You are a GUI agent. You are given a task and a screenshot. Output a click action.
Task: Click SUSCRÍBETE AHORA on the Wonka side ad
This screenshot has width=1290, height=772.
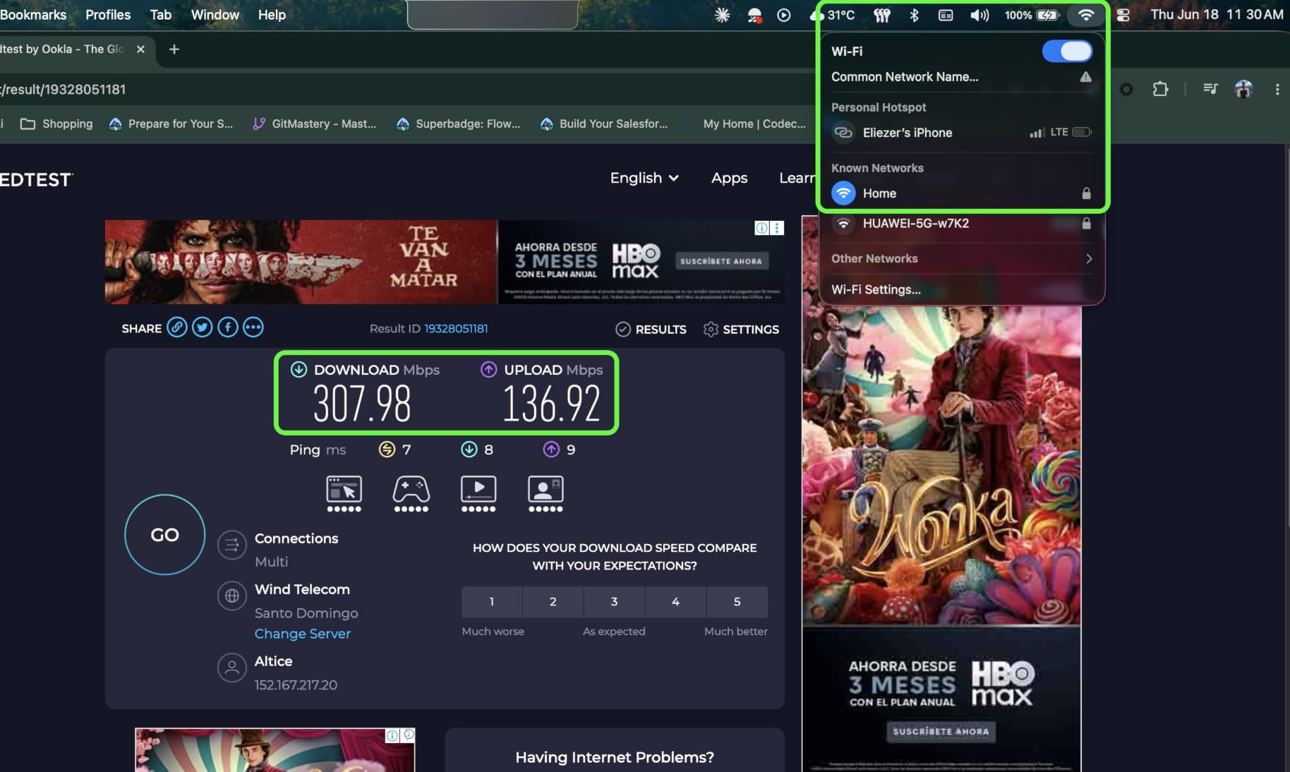tap(941, 732)
